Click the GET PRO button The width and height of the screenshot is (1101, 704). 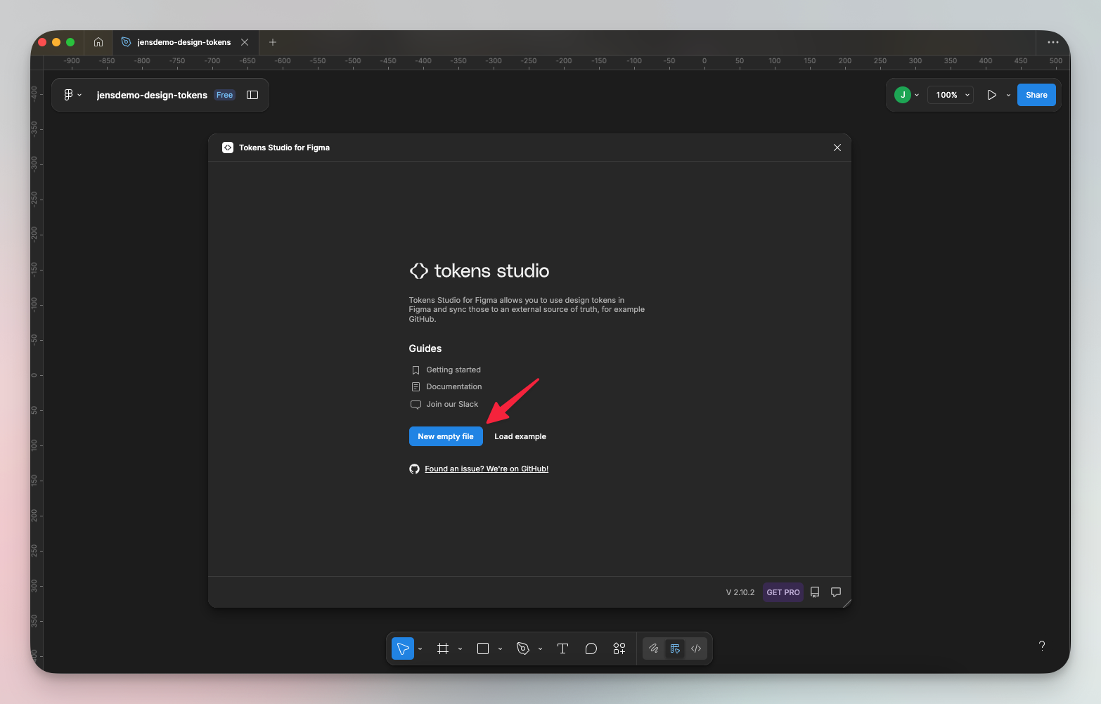click(783, 592)
